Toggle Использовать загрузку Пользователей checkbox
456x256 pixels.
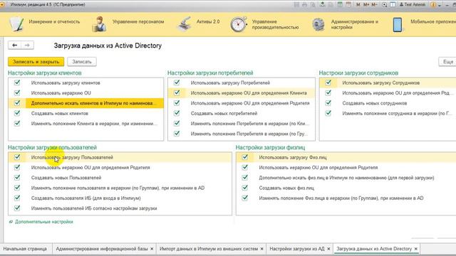point(17,157)
